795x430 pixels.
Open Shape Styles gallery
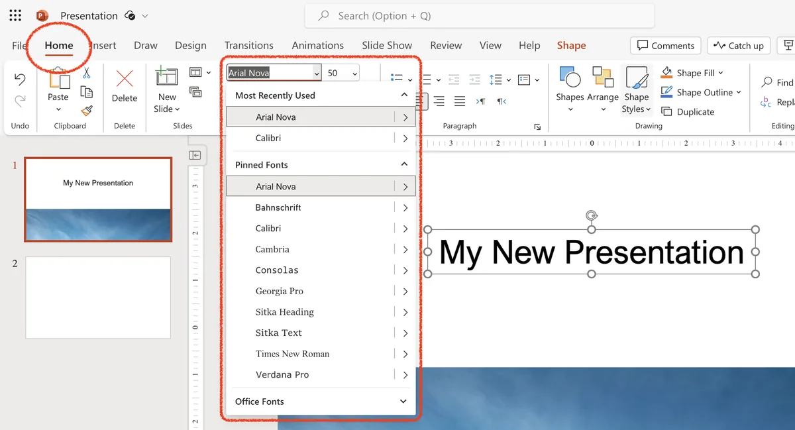[x=637, y=89]
